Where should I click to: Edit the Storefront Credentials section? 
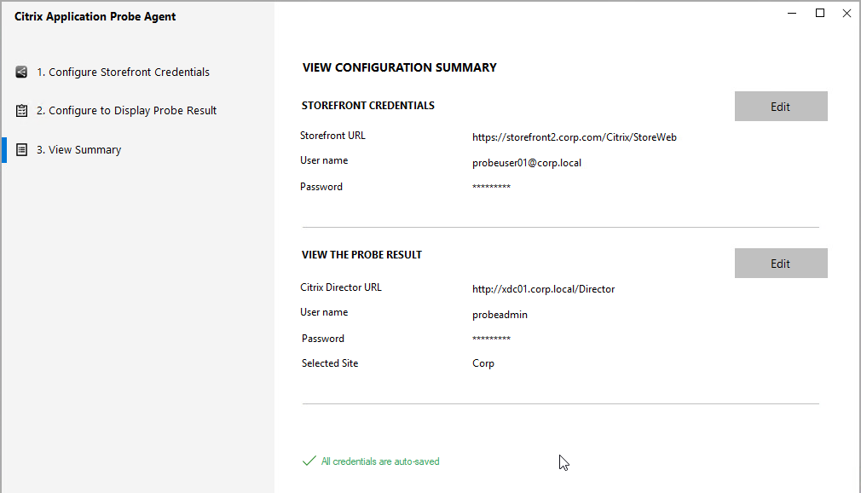781,106
